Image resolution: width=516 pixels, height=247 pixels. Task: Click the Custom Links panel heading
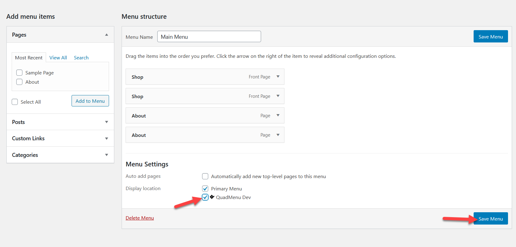[28, 138]
